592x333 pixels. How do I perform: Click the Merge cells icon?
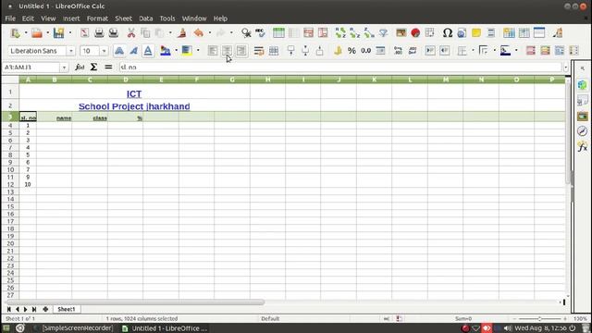(274, 51)
